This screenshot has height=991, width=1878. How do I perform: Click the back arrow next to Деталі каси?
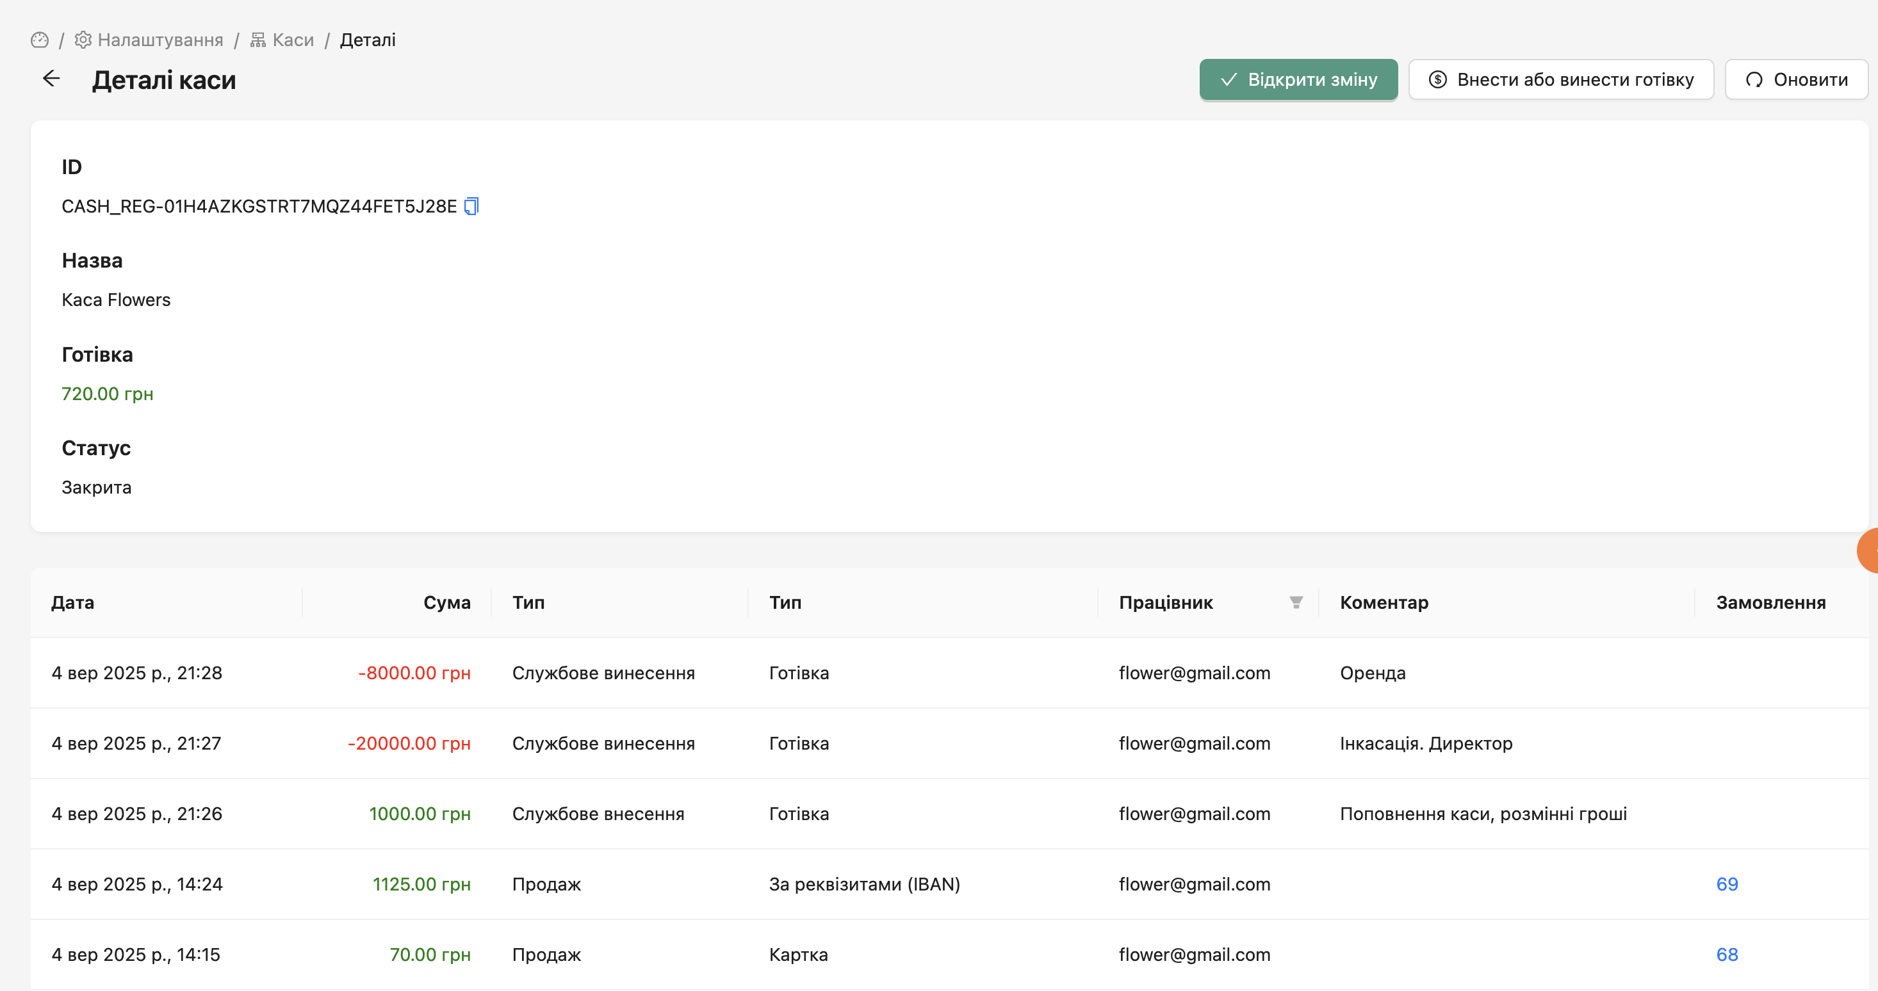coord(51,79)
